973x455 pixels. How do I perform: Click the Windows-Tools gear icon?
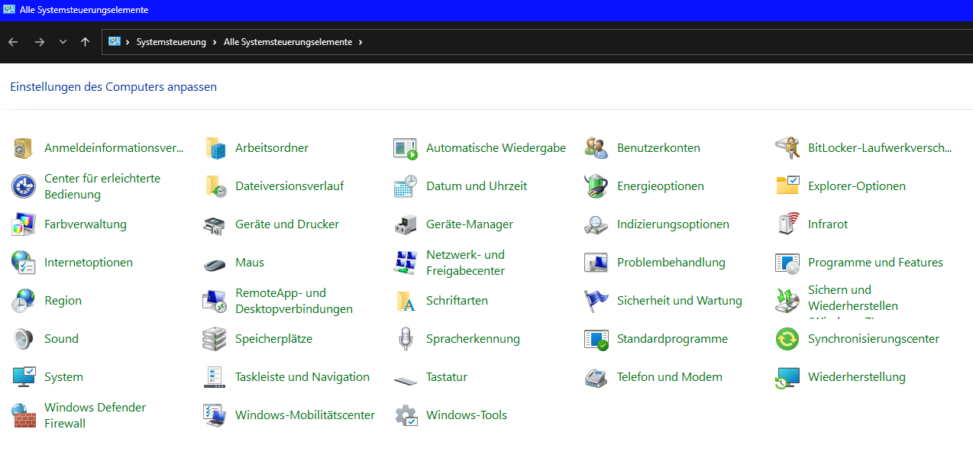[406, 415]
